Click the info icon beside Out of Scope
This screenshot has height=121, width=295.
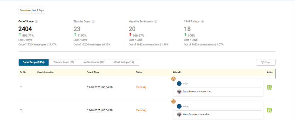coord(36,22)
